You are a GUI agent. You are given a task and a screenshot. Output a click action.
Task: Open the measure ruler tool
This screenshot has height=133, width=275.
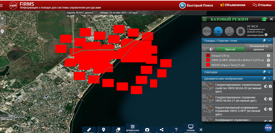(89, 130)
